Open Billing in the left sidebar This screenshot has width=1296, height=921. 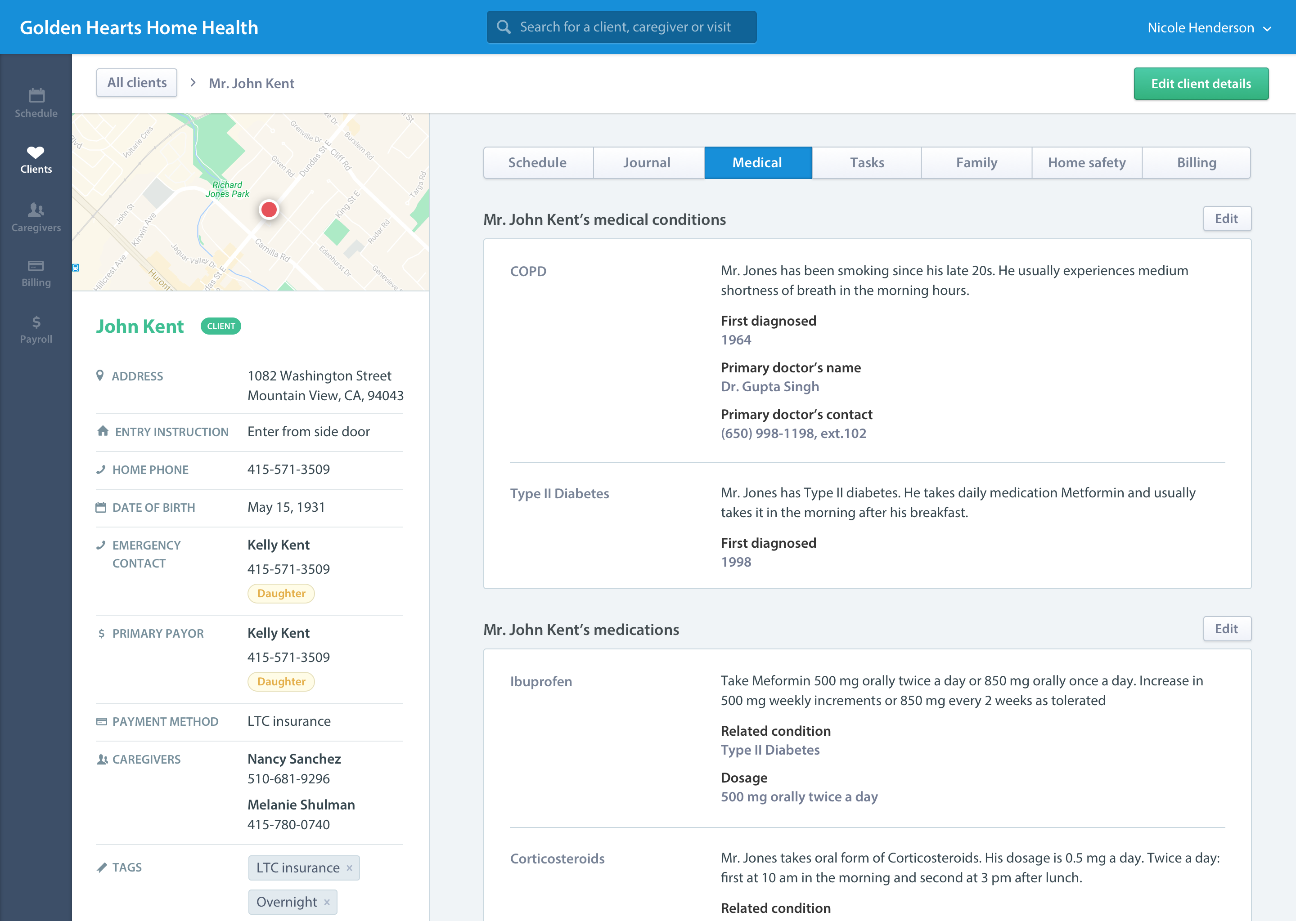36,274
